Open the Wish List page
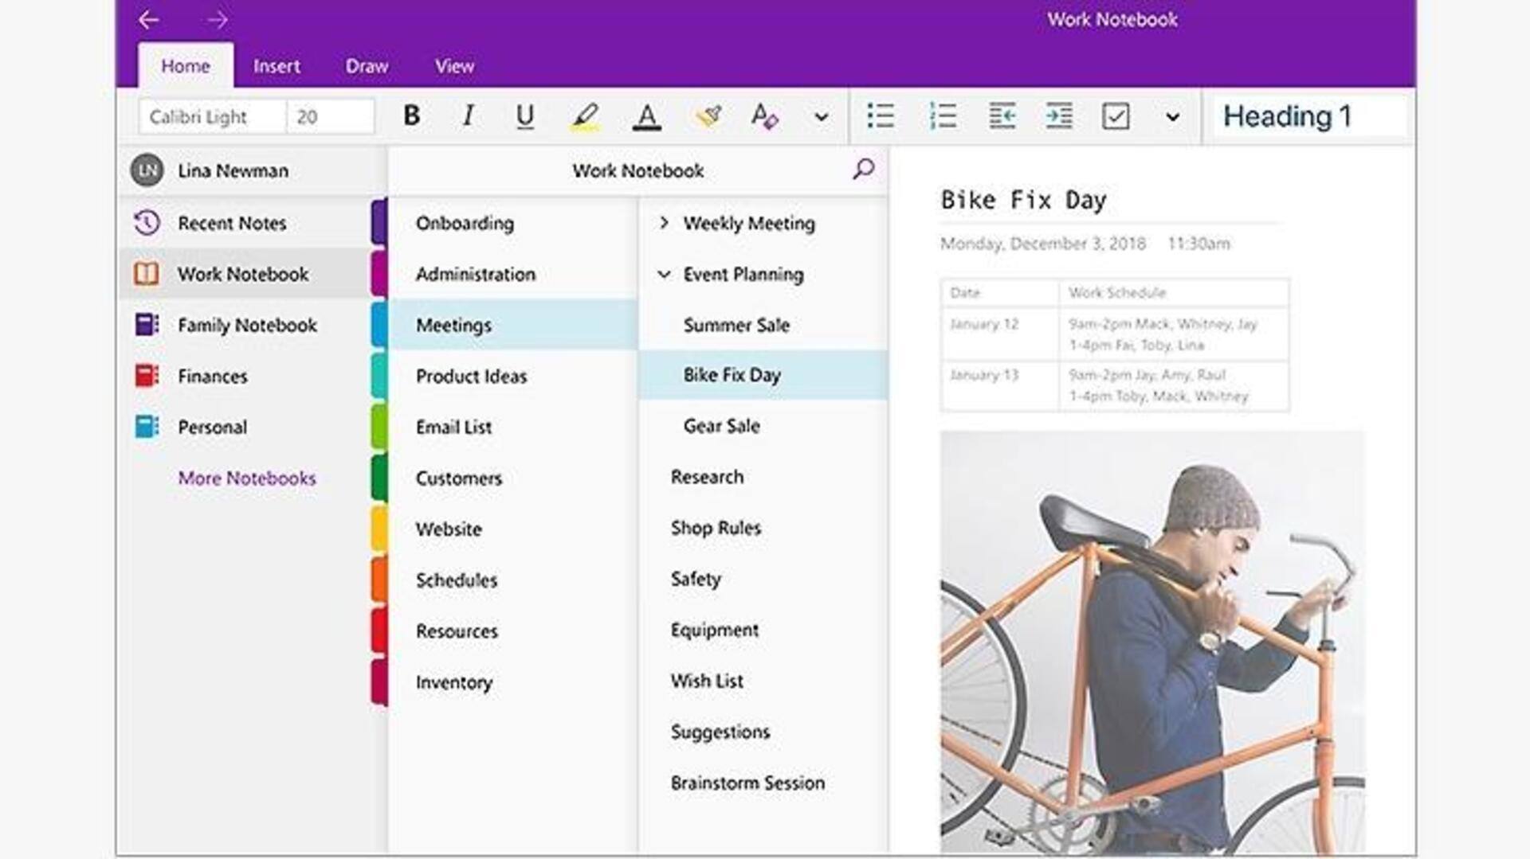This screenshot has height=859, width=1530. coord(763,681)
